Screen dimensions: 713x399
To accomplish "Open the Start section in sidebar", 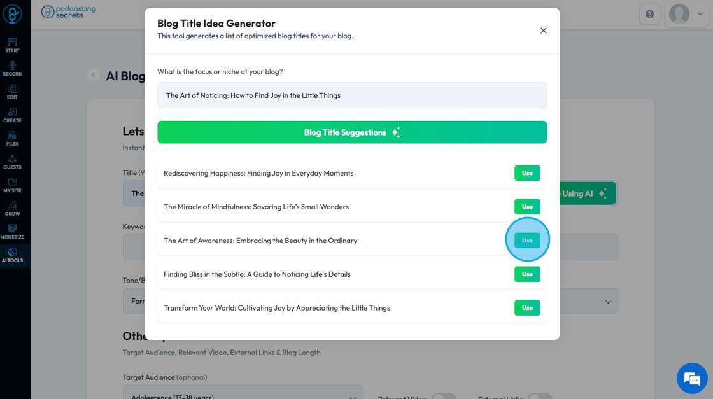I will pos(12,45).
